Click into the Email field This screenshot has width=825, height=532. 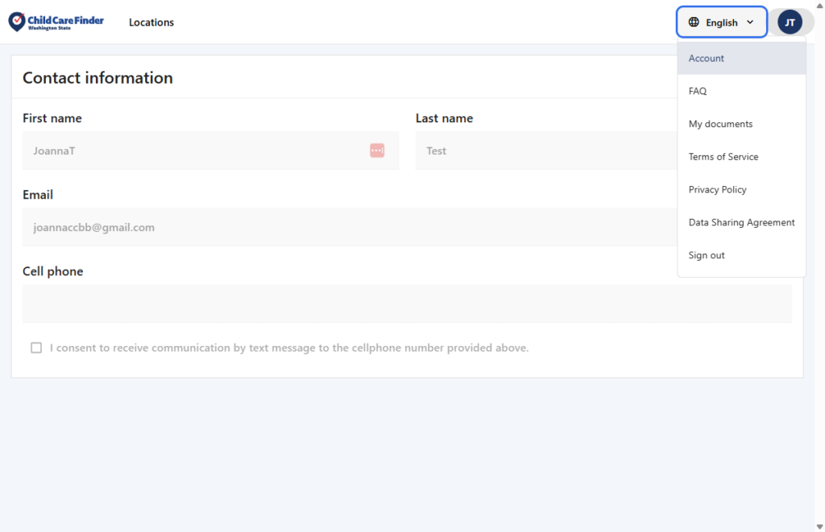(346, 228)
